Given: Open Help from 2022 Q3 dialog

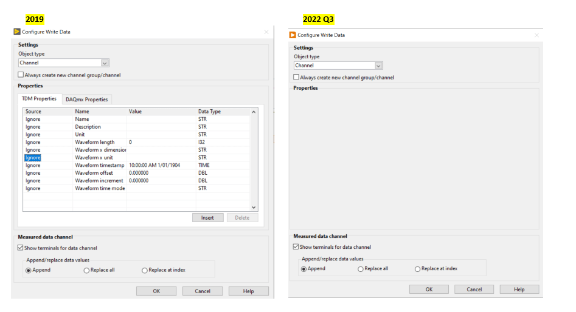Looking at the screenshot, I should tap(519, 290).
